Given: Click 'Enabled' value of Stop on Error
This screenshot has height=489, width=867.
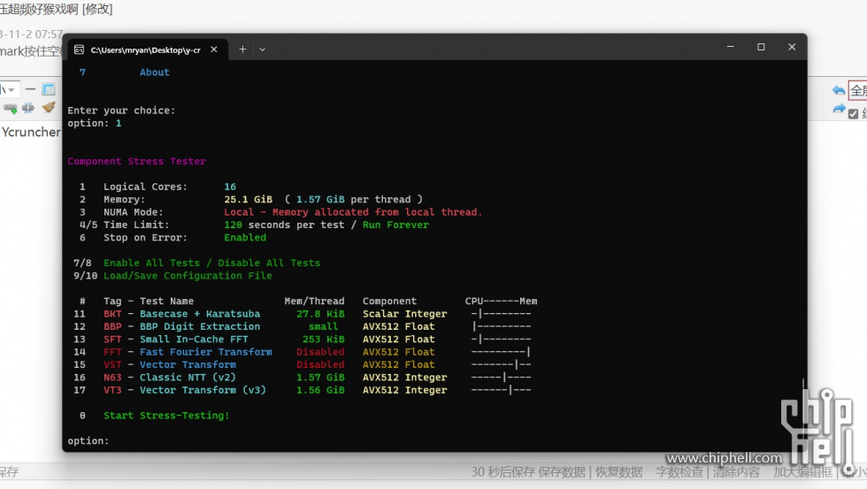Looking at the screenshot, I should click(245, 238).
